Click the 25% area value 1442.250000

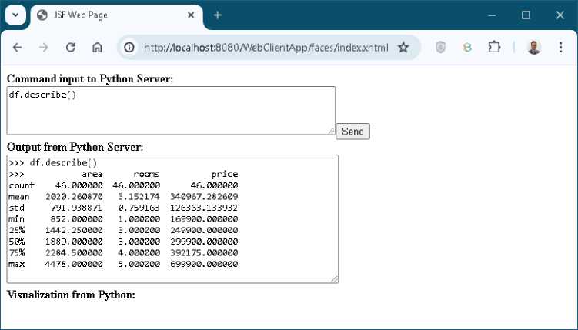coord(74,230)
